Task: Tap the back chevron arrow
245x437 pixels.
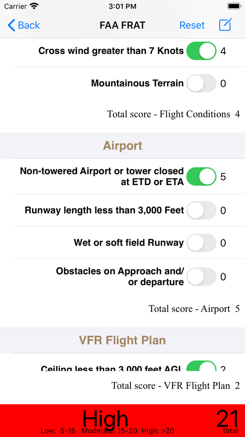Action: (x=11, y=25)
